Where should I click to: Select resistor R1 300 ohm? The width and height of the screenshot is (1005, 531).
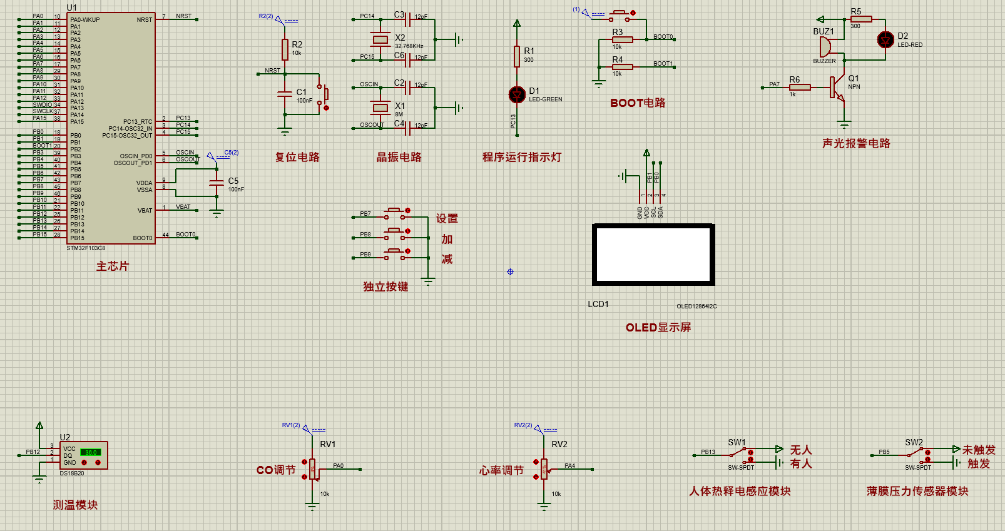tap(517, 56)
